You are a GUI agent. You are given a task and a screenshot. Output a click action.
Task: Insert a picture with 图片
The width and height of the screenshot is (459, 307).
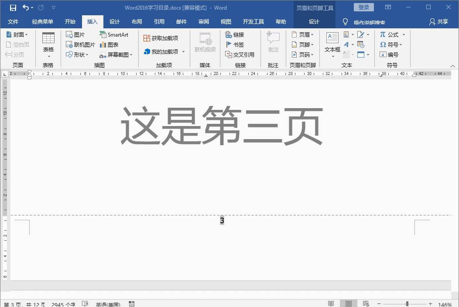75,35
